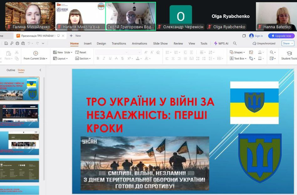Click the Upgrade now button
The height and width of the screenshot is (195, 297).
pyautogui.click(x=281, y=36)
